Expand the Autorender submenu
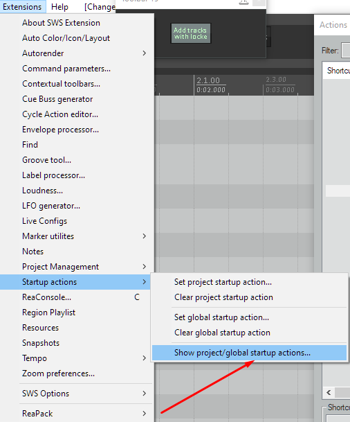This screenshot has height=422, width=350. pyautogui.click(x=77, y=53)
